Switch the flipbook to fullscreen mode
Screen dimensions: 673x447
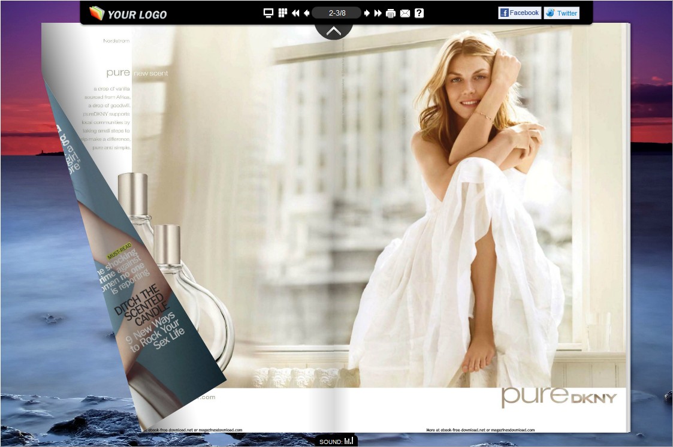pos(268,13)
